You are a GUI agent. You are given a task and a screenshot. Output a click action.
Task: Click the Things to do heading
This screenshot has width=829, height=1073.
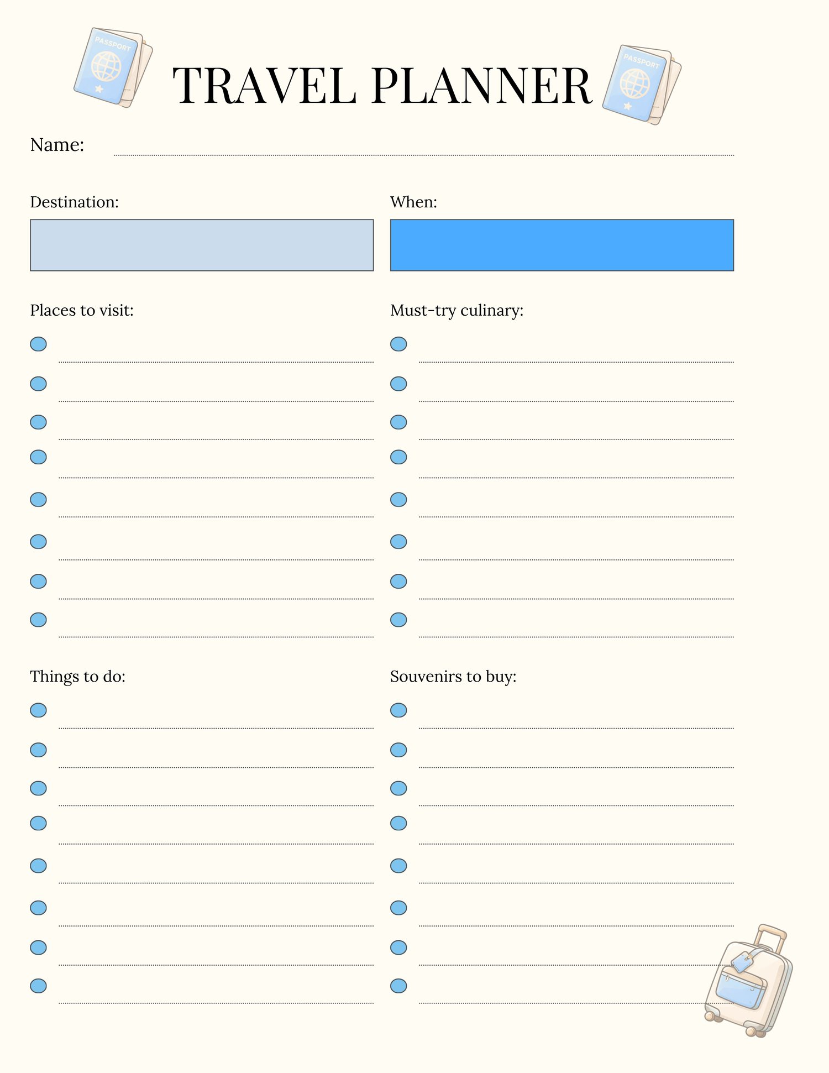point(78,676)
